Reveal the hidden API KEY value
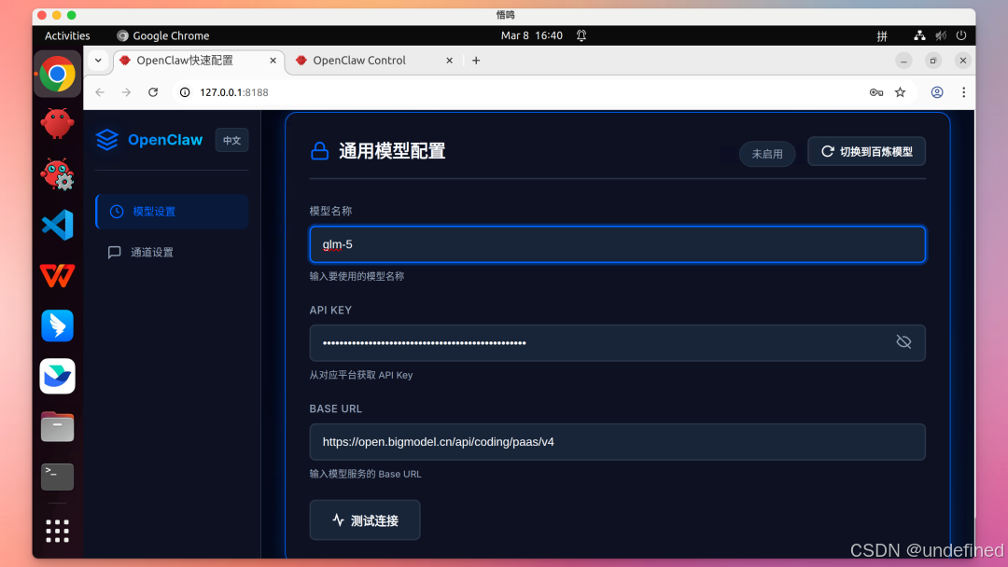The image size is (1008, 567). tap(903, 341)
